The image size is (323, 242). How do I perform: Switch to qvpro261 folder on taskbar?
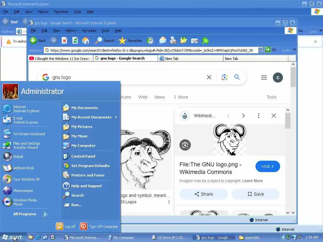250,238
